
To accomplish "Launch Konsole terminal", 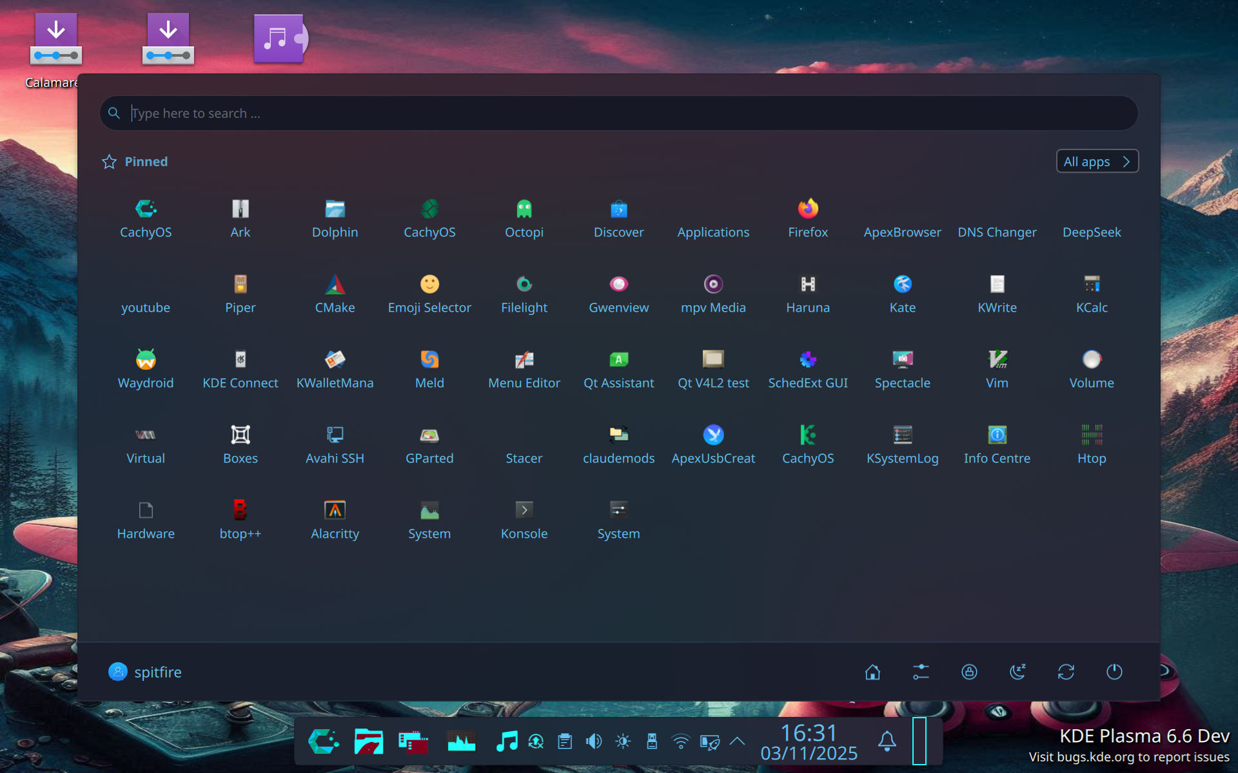I will point(524,520).
